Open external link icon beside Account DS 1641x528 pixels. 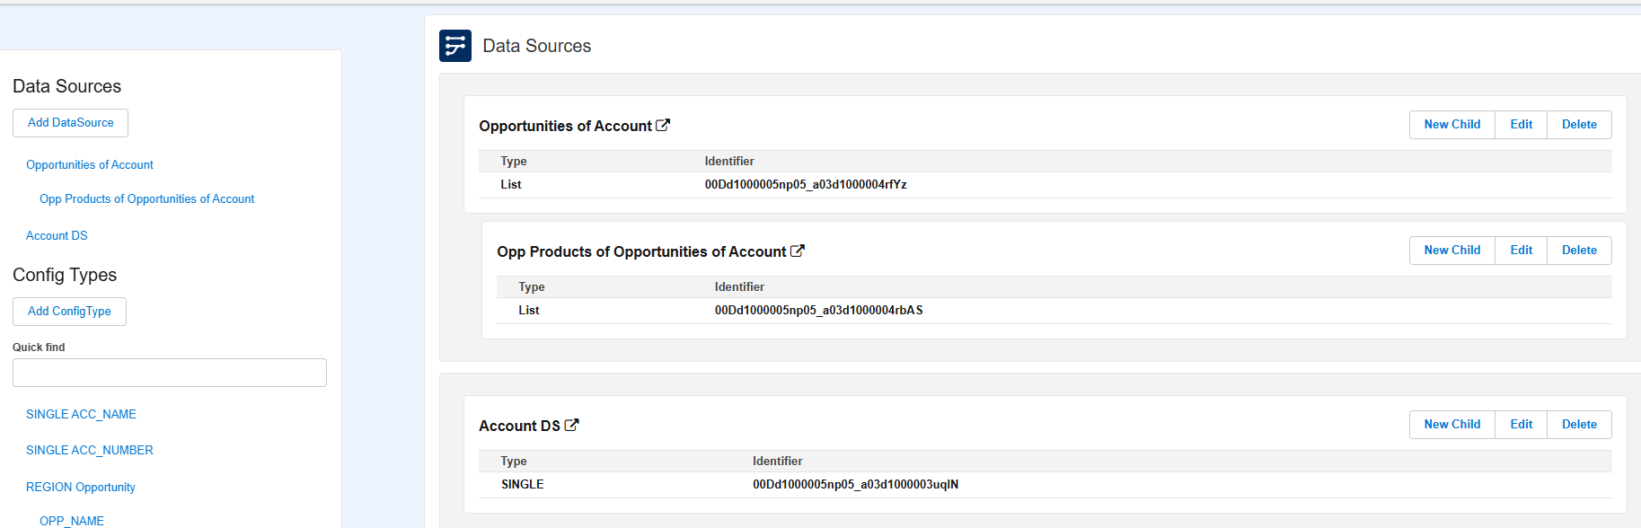point(571,426)
